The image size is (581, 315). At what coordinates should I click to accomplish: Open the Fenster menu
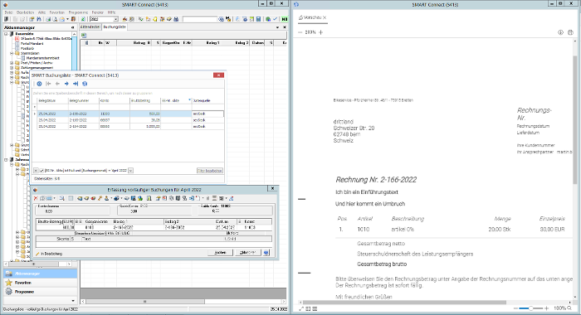pos(98,12)
